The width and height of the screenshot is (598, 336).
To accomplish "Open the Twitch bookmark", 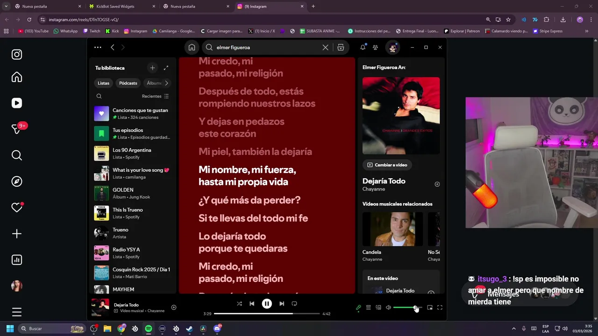I will pos(92,31).
